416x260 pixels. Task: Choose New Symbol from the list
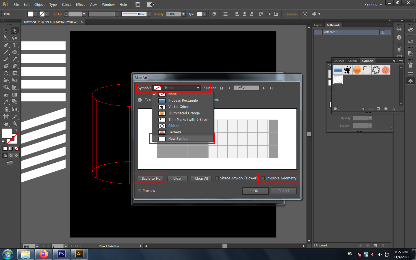[x=178, y=139]
